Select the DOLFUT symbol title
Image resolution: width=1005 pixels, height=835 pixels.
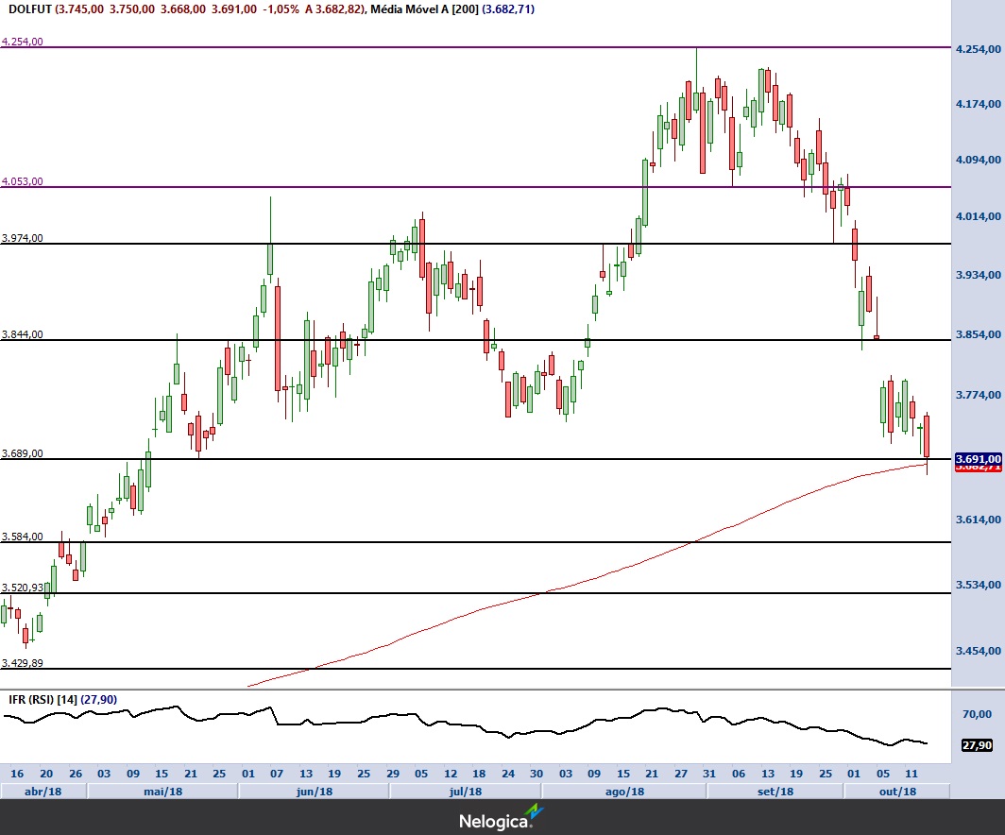pyautogui.click(x=26, y=9)
